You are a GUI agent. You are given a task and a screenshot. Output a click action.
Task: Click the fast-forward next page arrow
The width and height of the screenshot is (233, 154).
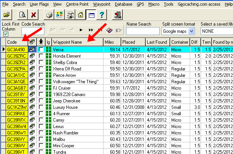[x=91, y=30]
